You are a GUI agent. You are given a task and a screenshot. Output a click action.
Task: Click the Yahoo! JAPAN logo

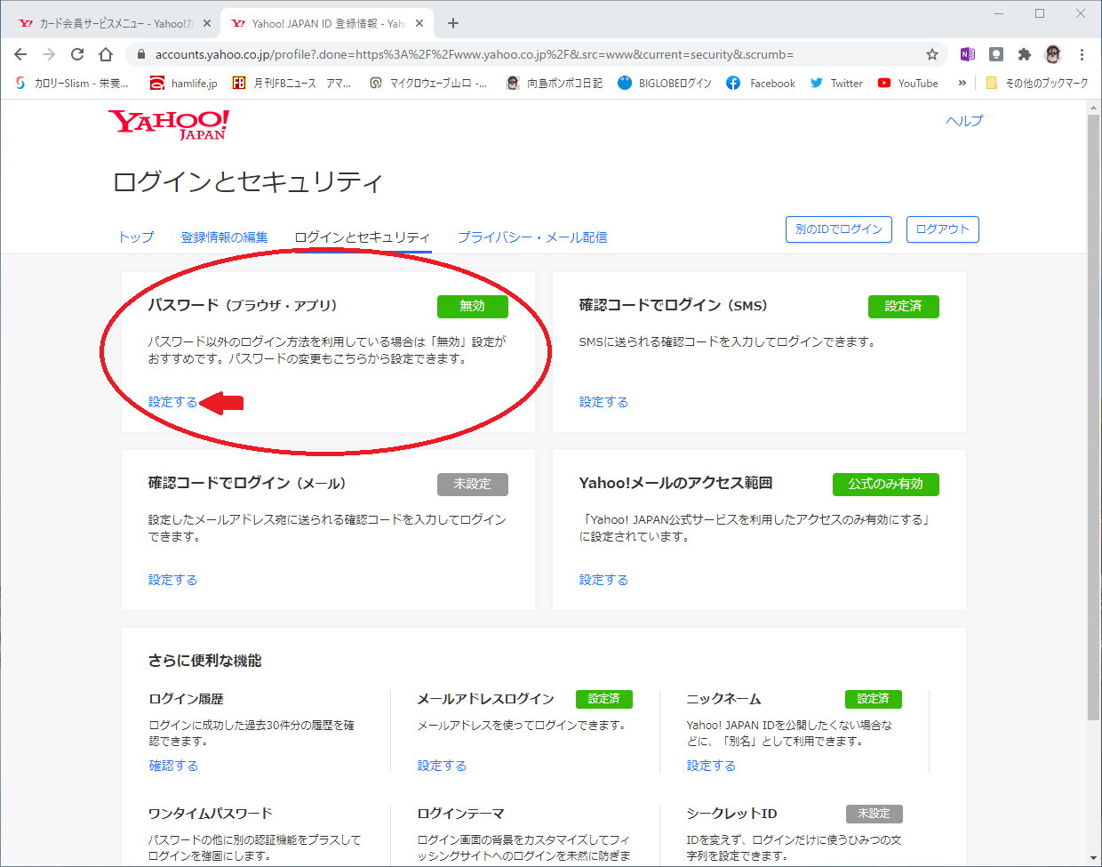coord(169,124)
